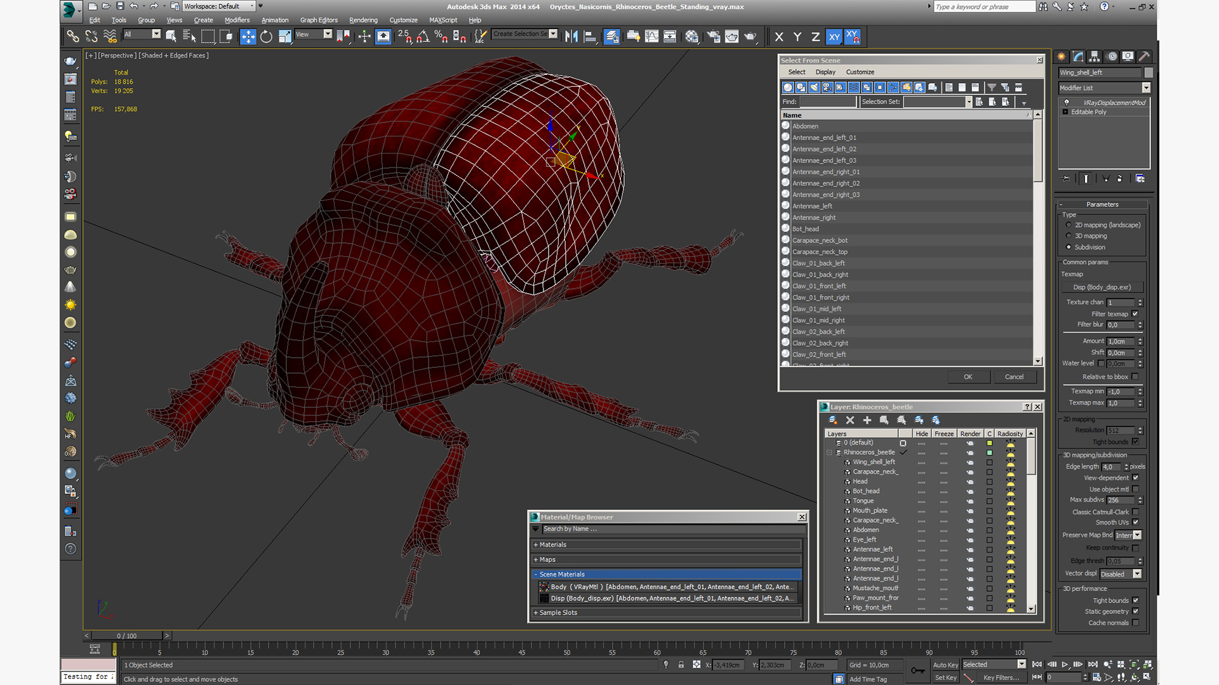
Task: Toggle the Auto Key button
Action: (945, 665)
